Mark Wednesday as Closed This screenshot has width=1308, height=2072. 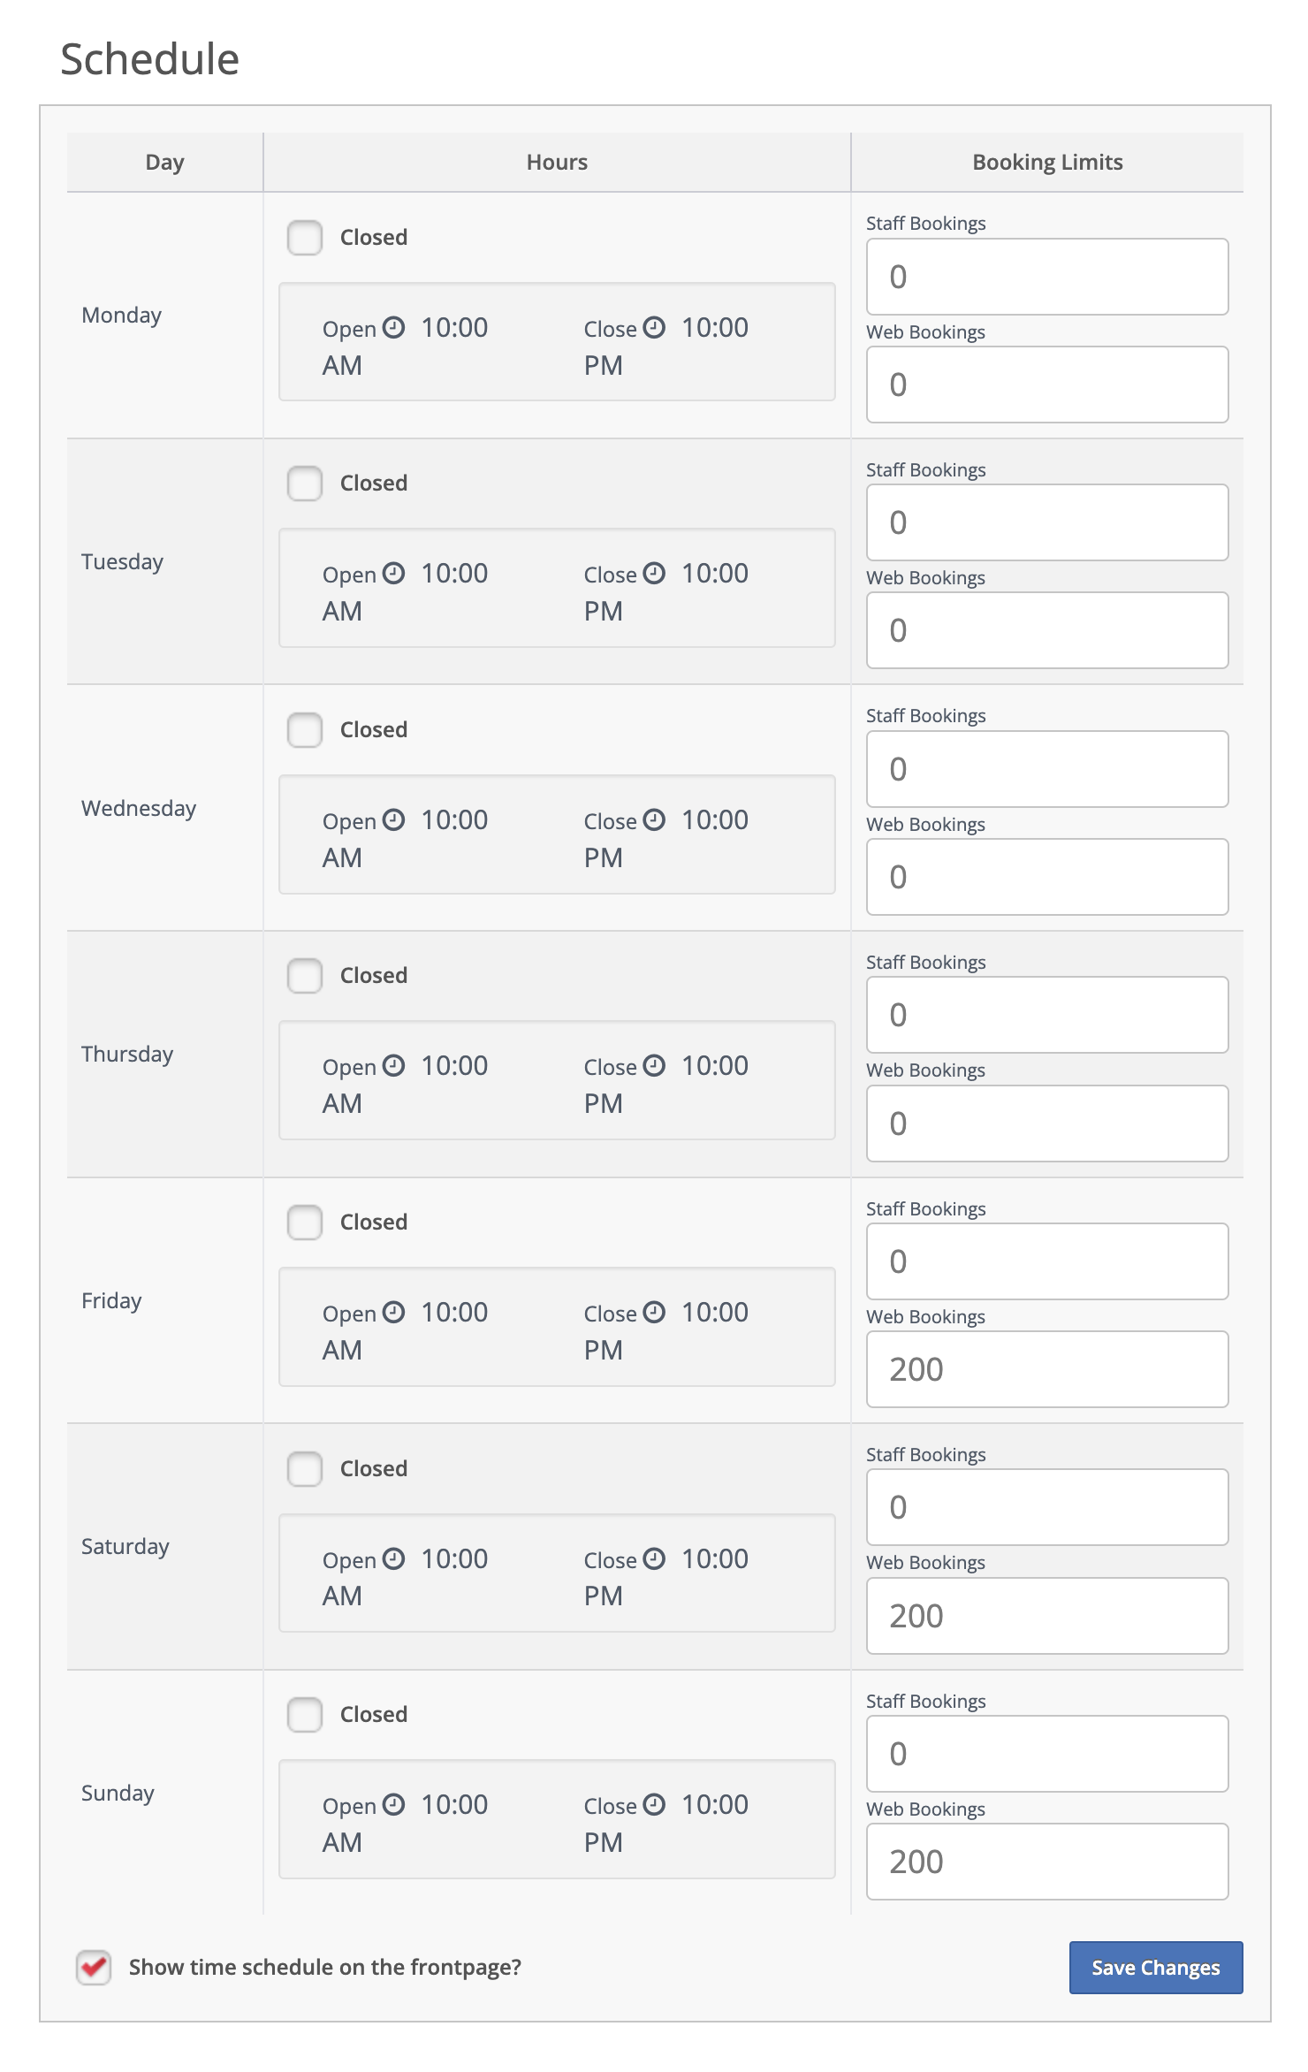point(305,730)
